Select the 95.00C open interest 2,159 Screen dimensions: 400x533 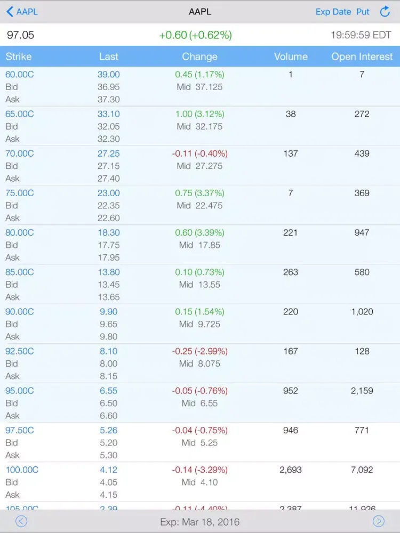[362, 391]
